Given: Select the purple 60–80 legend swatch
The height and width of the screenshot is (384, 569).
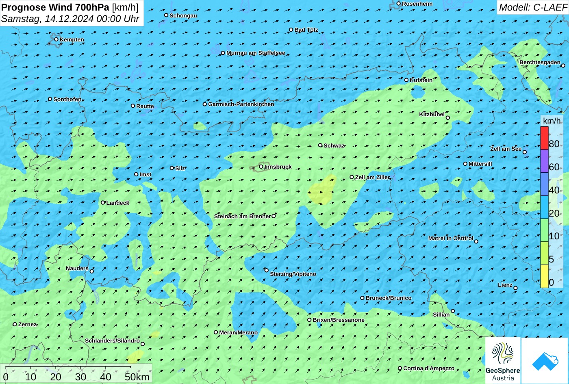Looking at the screenshot, I should [x=544, y=161].
